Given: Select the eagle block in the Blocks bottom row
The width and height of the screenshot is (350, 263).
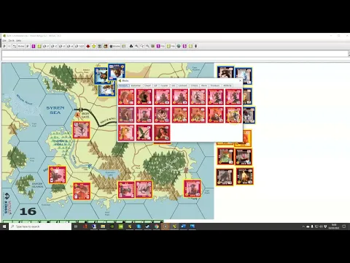Looking at the screenshot, I should click(144, 133).
